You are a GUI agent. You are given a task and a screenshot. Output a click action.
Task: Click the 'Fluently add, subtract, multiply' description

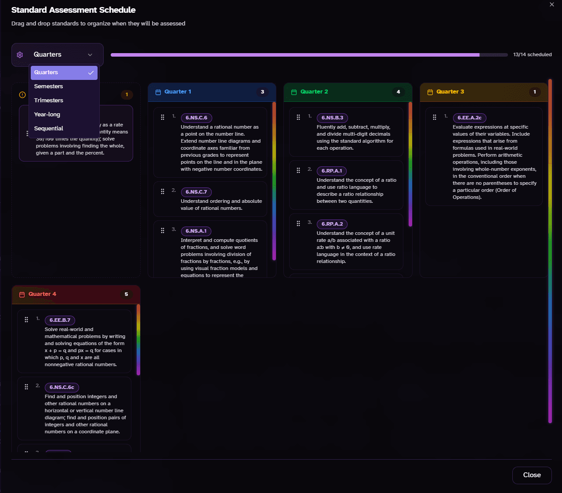tap(355, 137)
